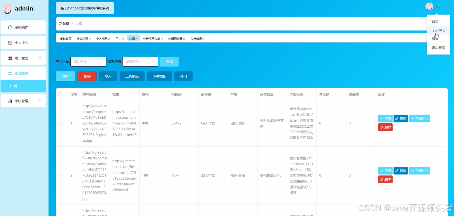Select 个人中心 in the admin dropdown menu
Image resolution: width=454 pixels, height=216 pixels.
point(438,30)
